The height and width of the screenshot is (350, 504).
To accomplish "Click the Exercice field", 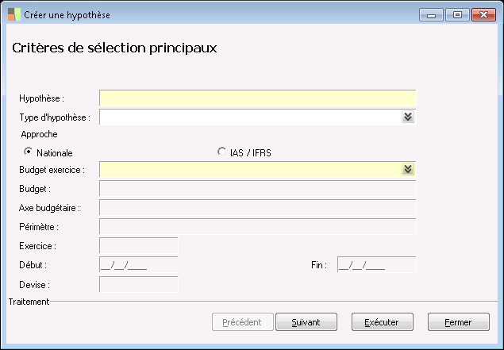I will (x=138, y=246).
